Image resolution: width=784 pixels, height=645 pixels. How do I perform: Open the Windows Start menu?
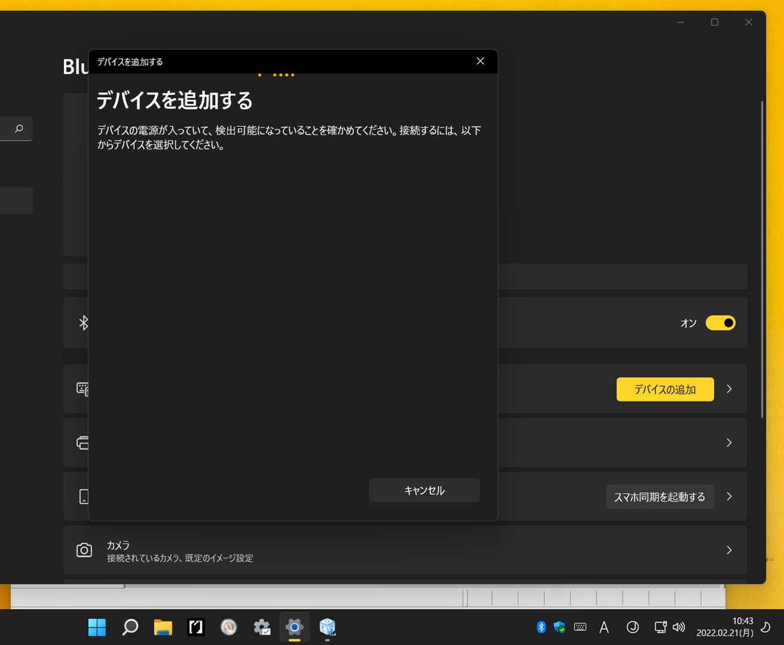tap(97, 627)
